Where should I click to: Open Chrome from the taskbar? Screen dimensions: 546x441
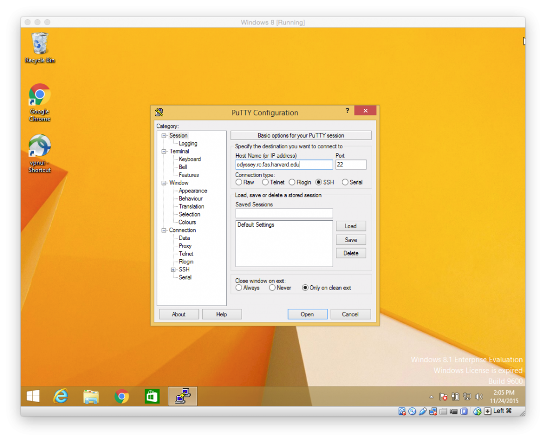pyautogui.click(x=122, y=396)
